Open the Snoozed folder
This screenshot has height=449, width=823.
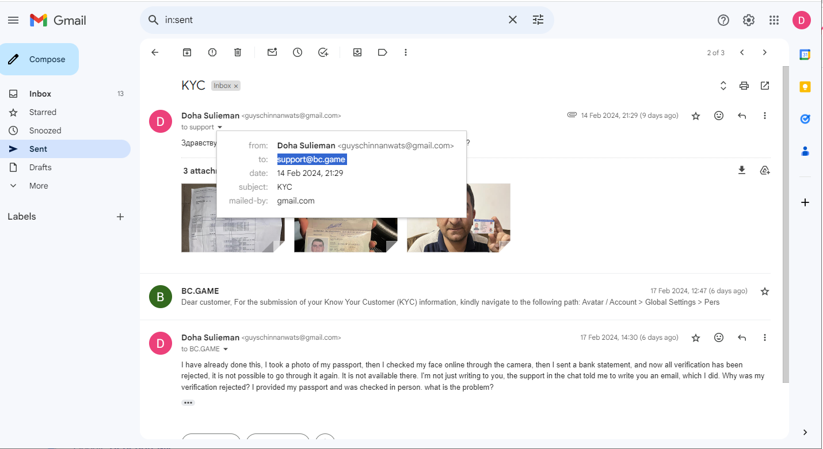click(65, 131)
